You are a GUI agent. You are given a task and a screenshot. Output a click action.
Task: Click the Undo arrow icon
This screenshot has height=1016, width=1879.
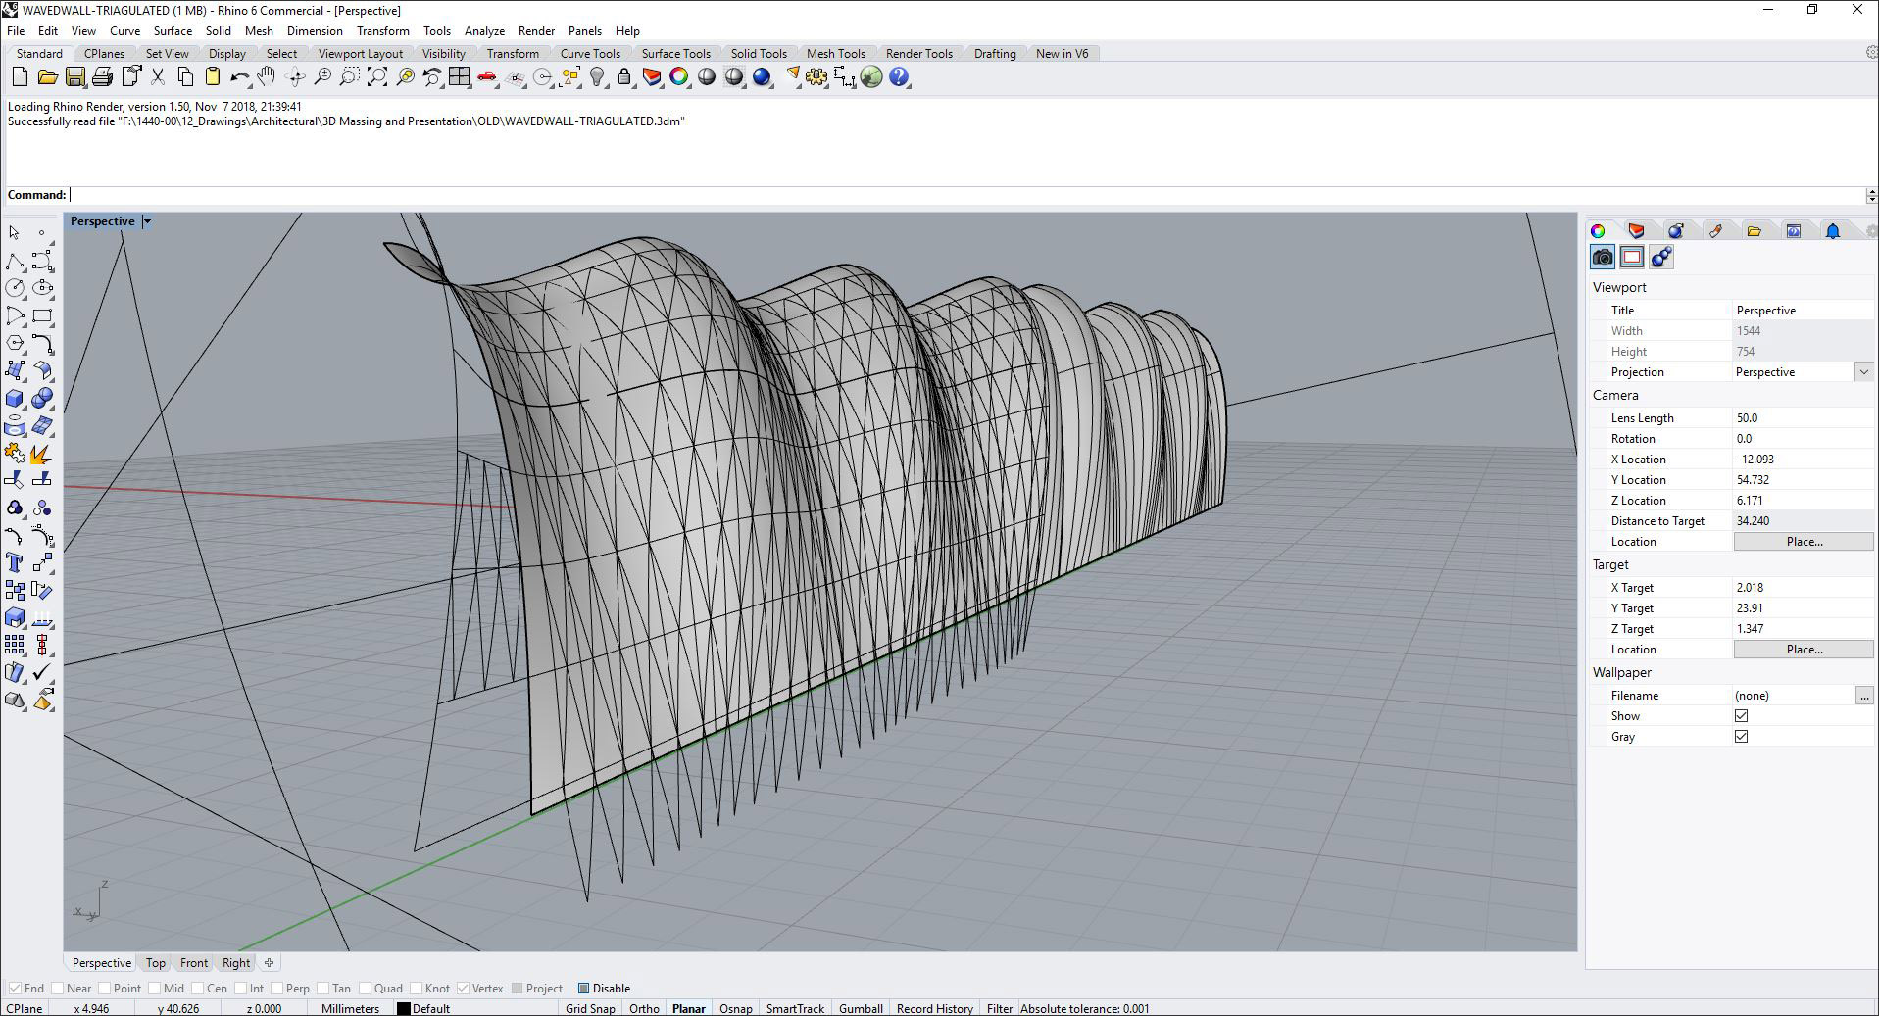[239, 76]
